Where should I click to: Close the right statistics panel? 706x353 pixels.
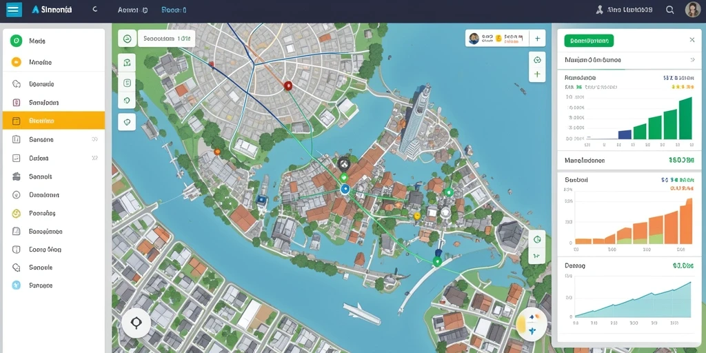tap(692, 40)
